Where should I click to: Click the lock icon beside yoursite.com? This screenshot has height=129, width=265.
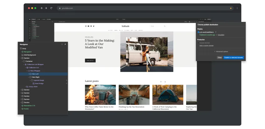[x=60, y=8]
